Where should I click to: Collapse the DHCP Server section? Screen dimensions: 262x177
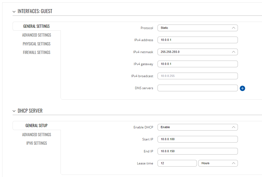coord(14,111)
